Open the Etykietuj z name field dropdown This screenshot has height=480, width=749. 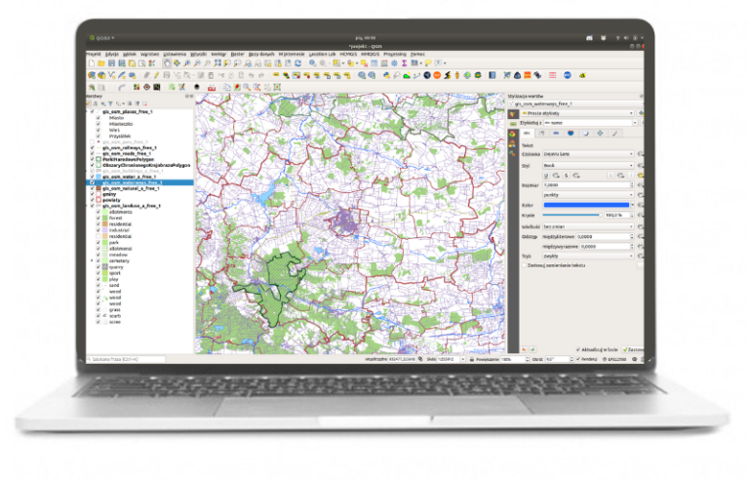(x=591, y=123)
